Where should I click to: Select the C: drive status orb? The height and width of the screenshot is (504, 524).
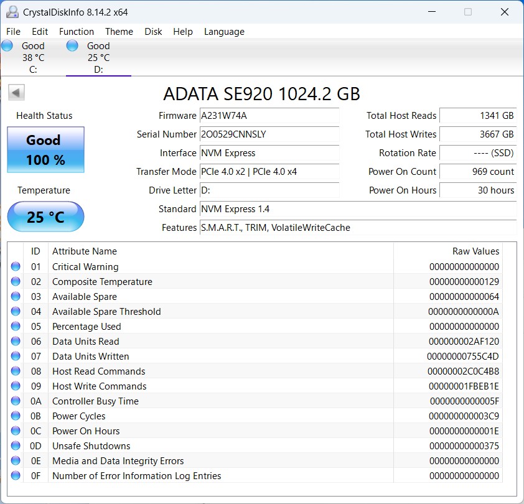7,45
